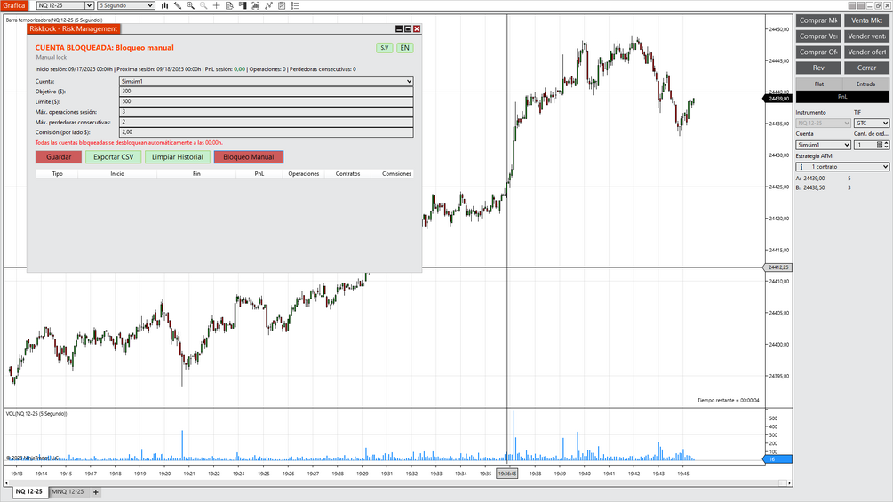Open the drawing tools pencil icon
Image resolution: width=893 pixels, height=502 pixels.
click(x=178, y=5)
